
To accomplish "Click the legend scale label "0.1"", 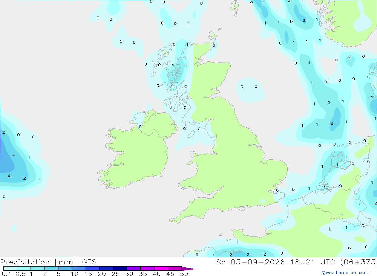I will pyautogui.click(x=6, y=274).
